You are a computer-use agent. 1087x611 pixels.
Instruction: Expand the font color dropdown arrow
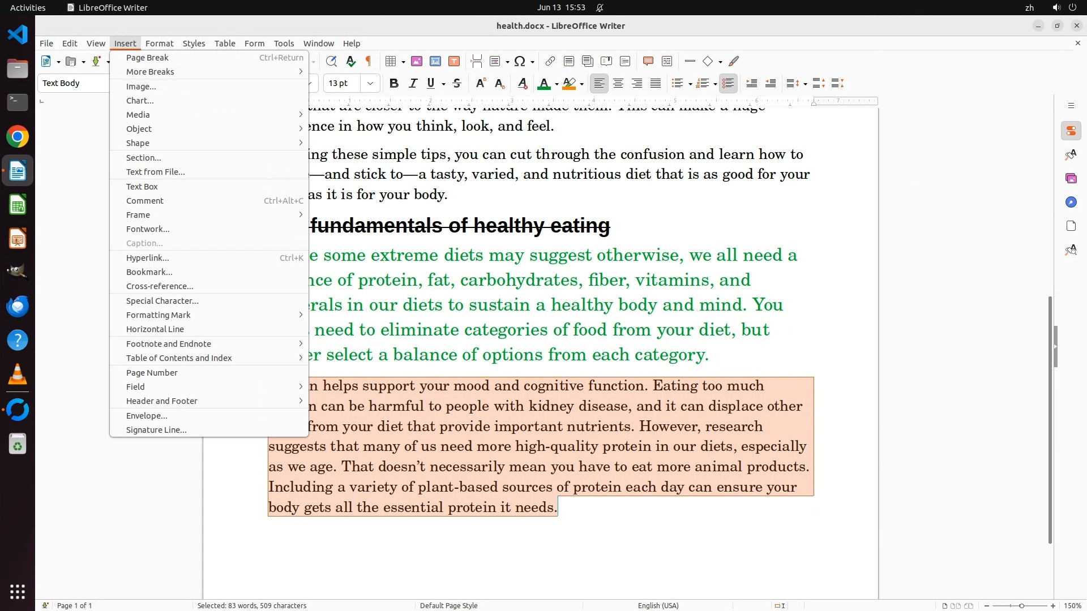pyautogui.click(x=557, y=84)
